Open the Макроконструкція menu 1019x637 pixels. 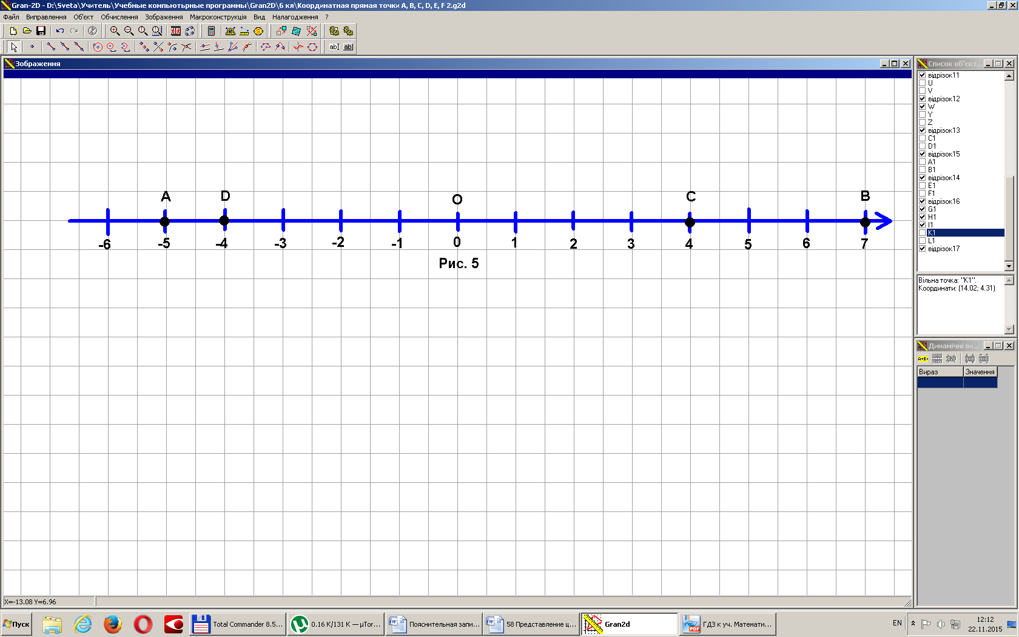[218, 17]
